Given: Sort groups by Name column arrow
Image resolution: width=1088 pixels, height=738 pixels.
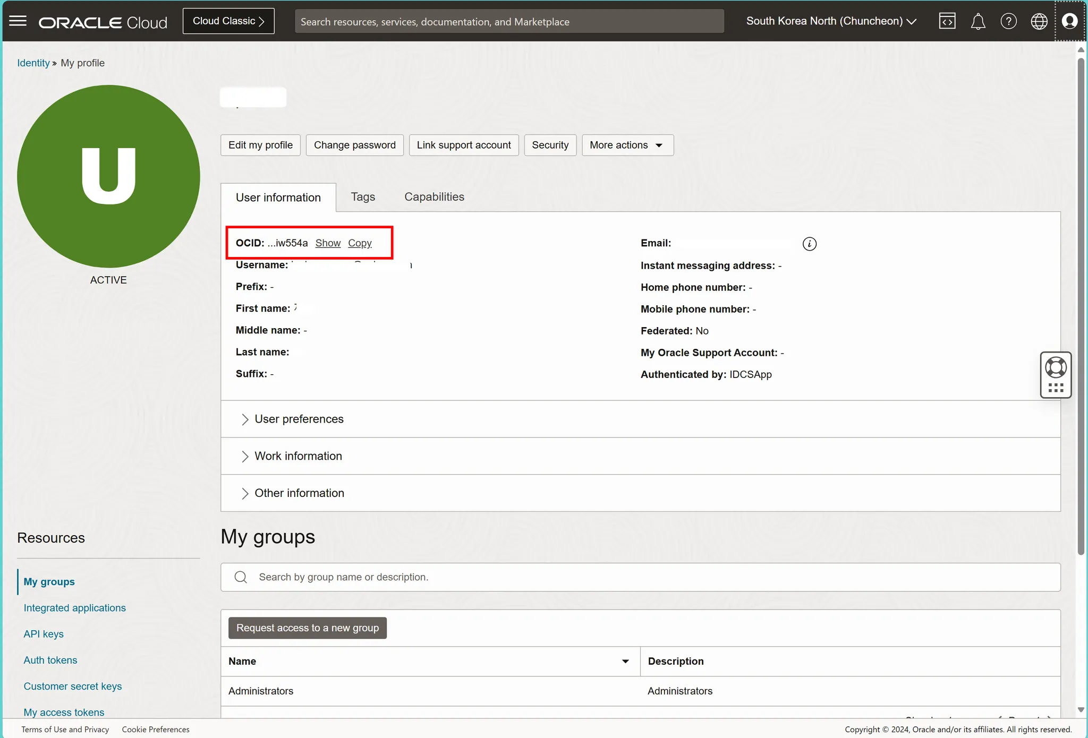Looking at the screenshot, I should coord(625,662).
